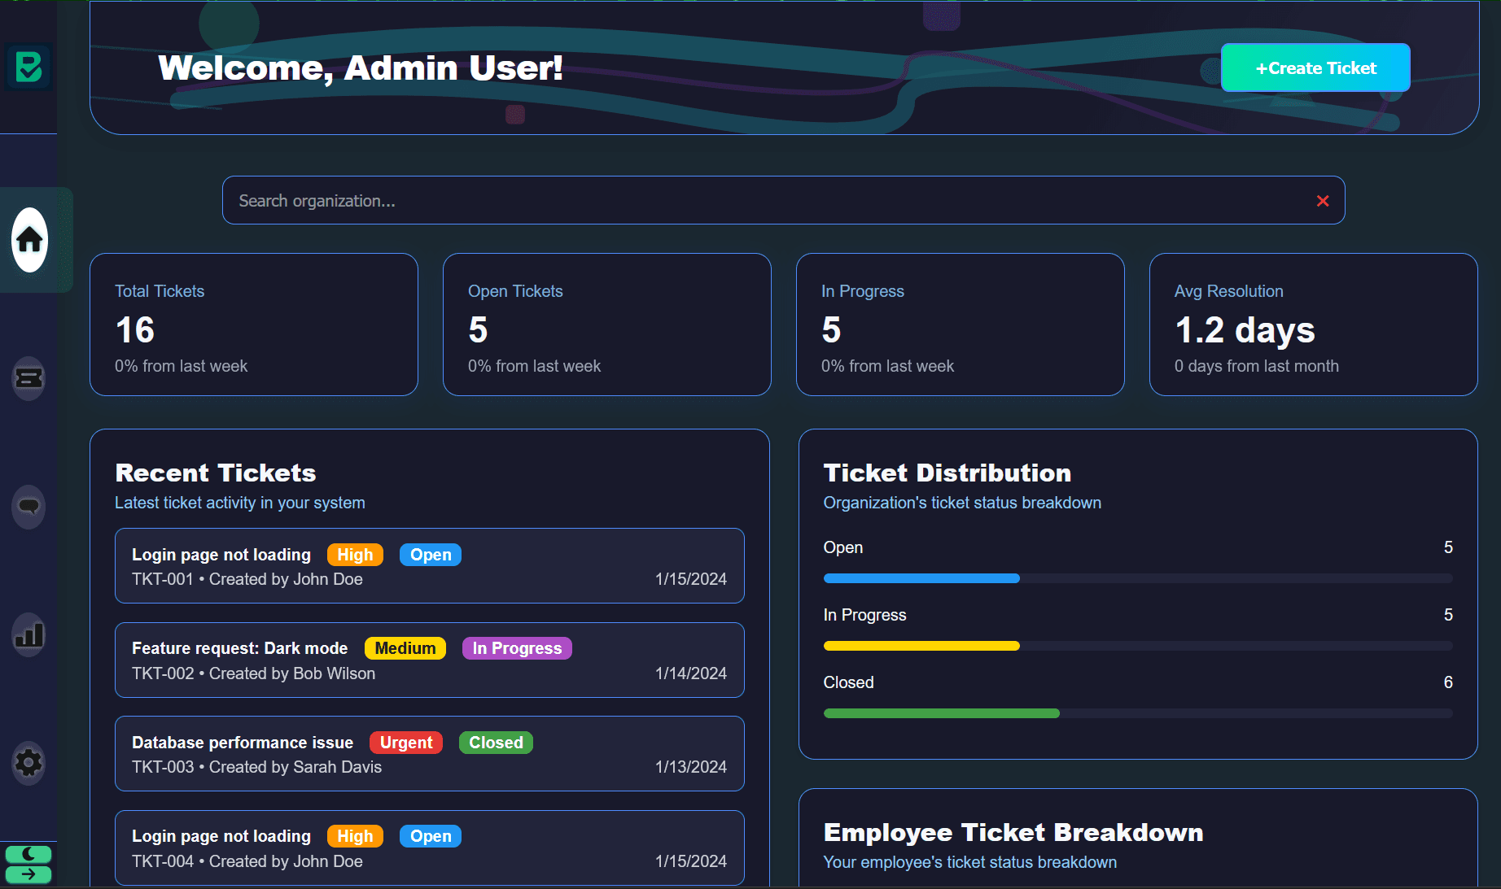1501x889 pixels.
Task: Open the Open Tickets stat card
Action: [607, 325]
